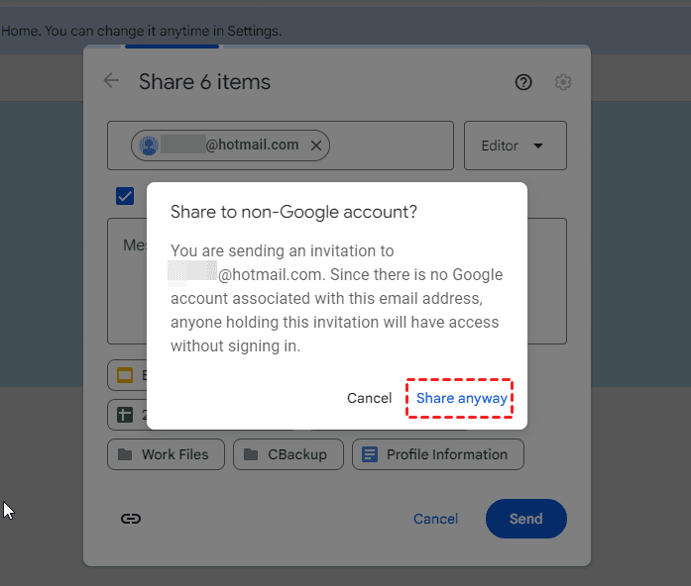Uncheck the notify people checkbox

click(x=125, y=196)
